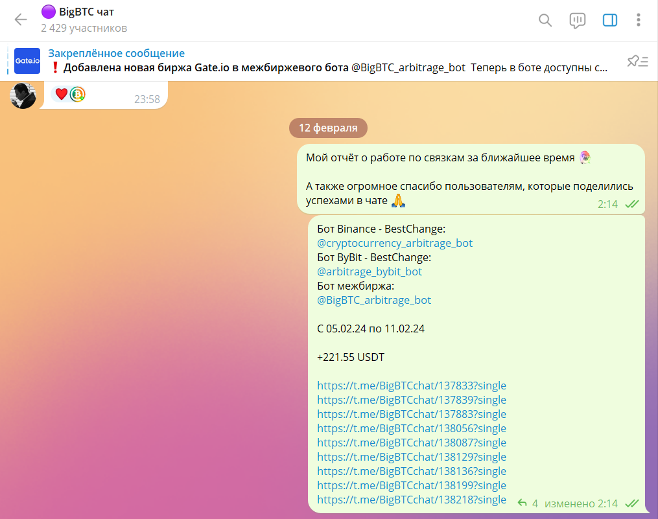Screen dimensions: 658x519
Task: Open link BigBTCchat/137839
Action: click(x=412, y=400)
